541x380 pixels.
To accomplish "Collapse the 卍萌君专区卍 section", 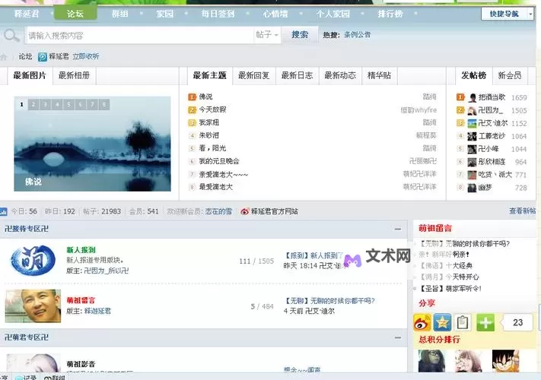I will click(x=396, y=337).
